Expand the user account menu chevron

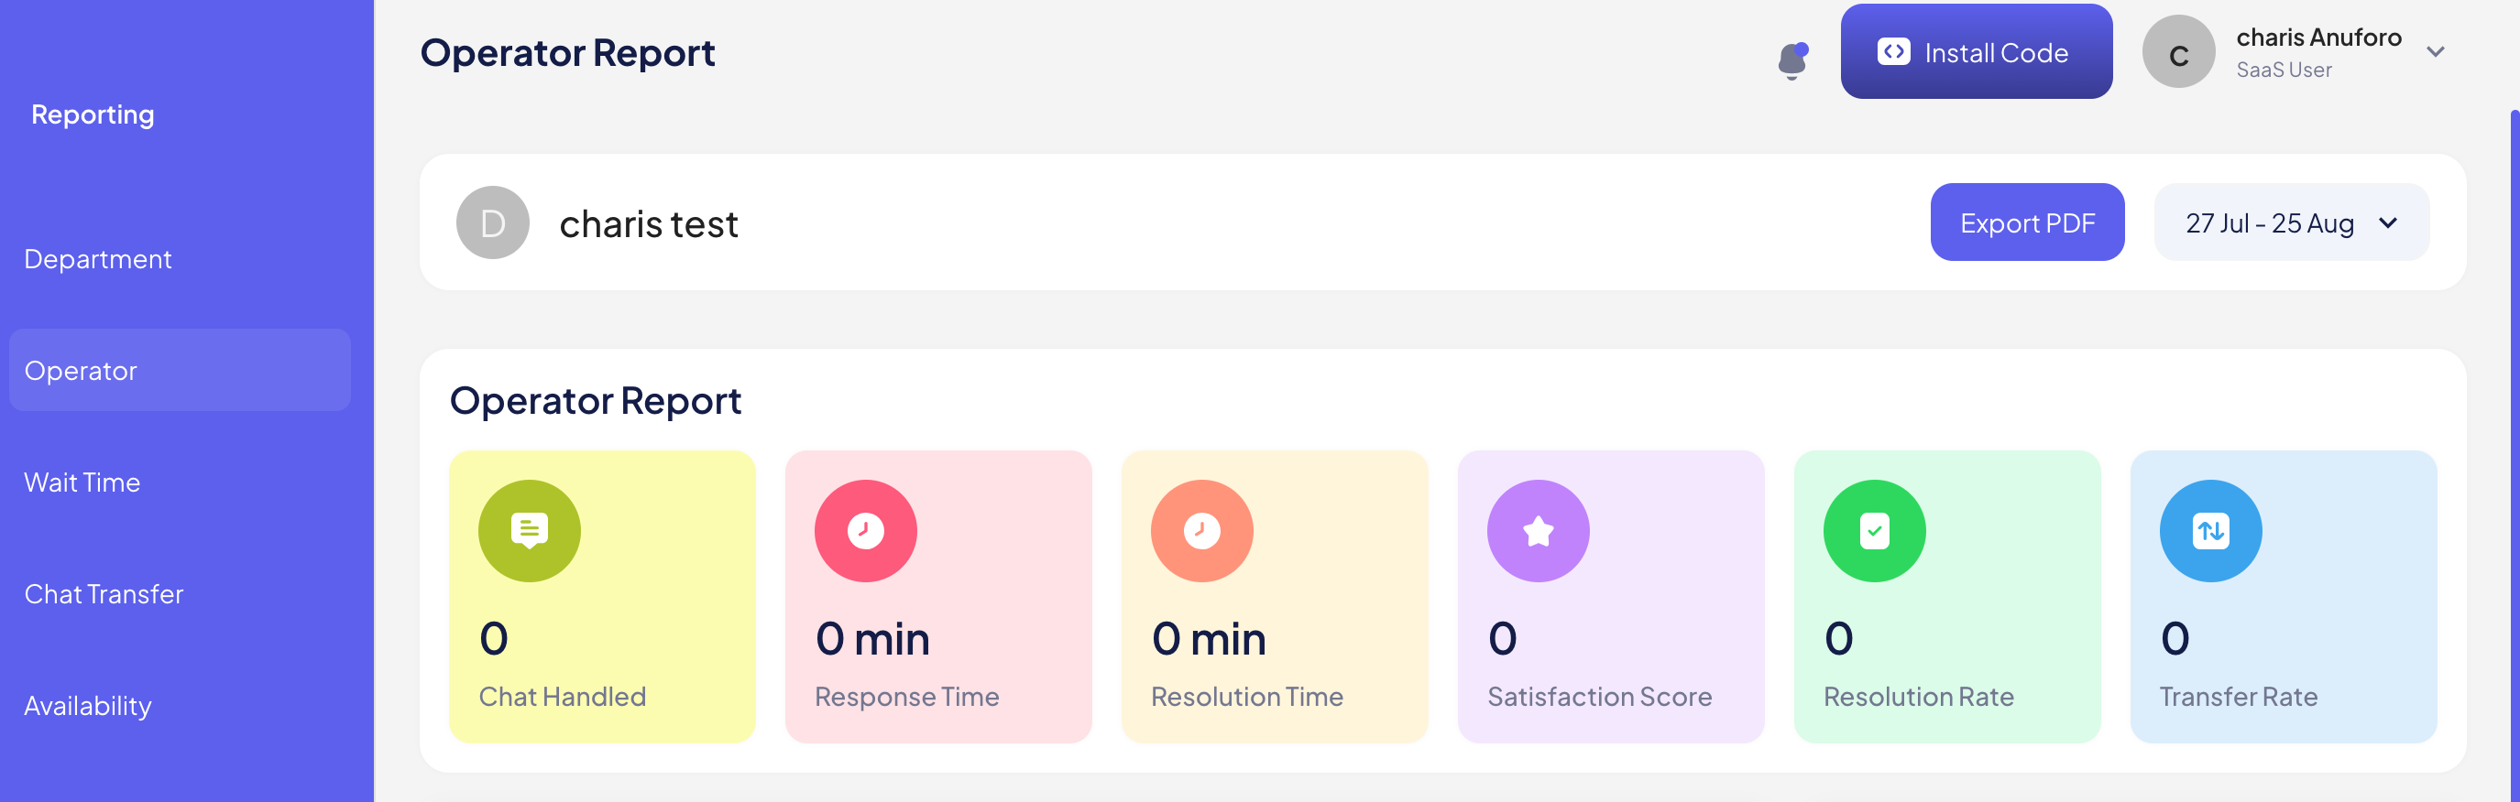pyautogui.click(x=2436, y=52)
